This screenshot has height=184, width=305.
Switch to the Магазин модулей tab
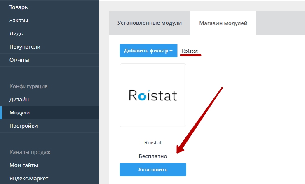[x=223, y=23]
